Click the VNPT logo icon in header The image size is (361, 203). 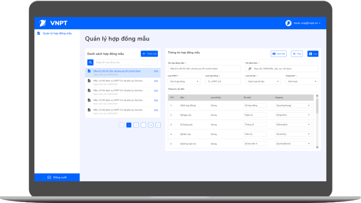pos(42,23)
